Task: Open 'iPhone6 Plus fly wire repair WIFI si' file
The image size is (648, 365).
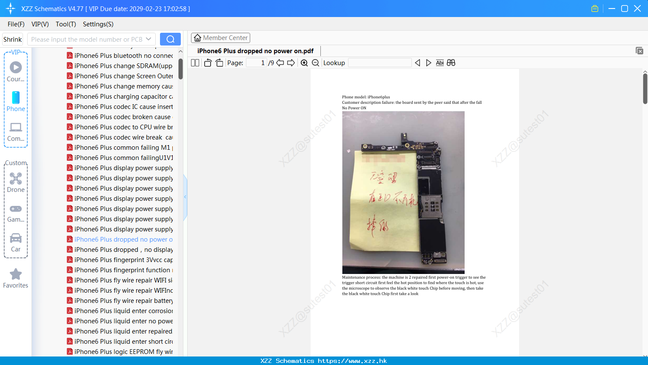Action: coord(120,280)
